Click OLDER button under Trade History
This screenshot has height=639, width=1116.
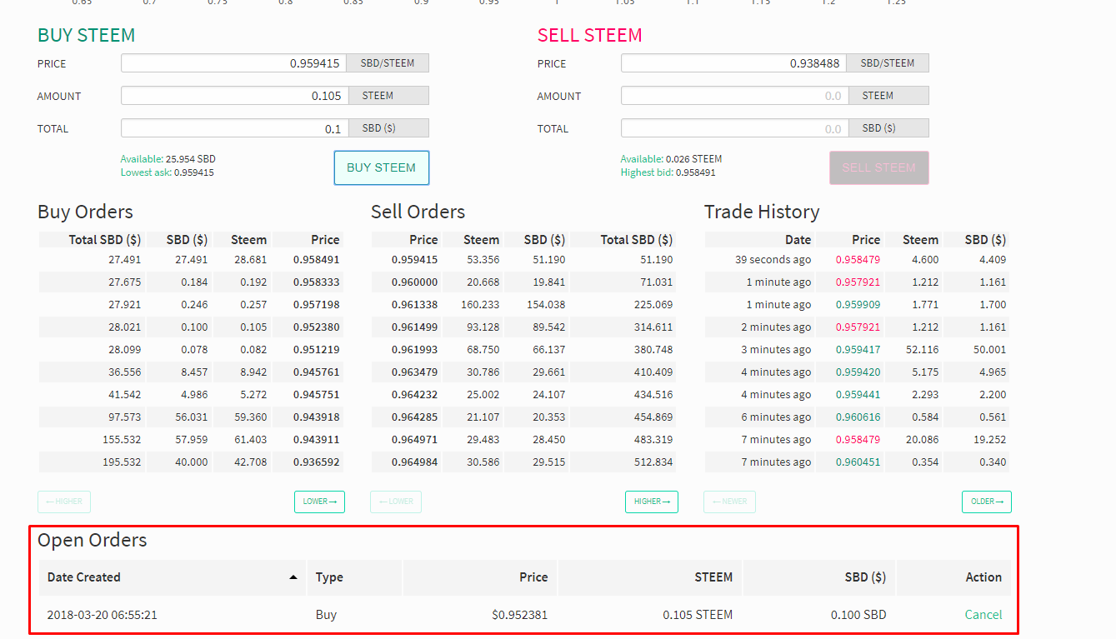(x=987, y=502)
